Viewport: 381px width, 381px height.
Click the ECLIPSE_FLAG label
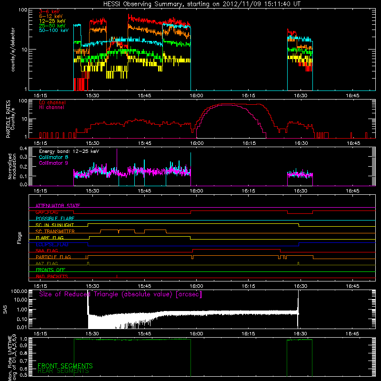pos(52,244)
